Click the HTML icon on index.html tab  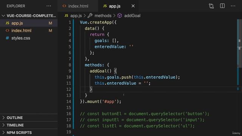pyautogui.click(x=64, y=6)
